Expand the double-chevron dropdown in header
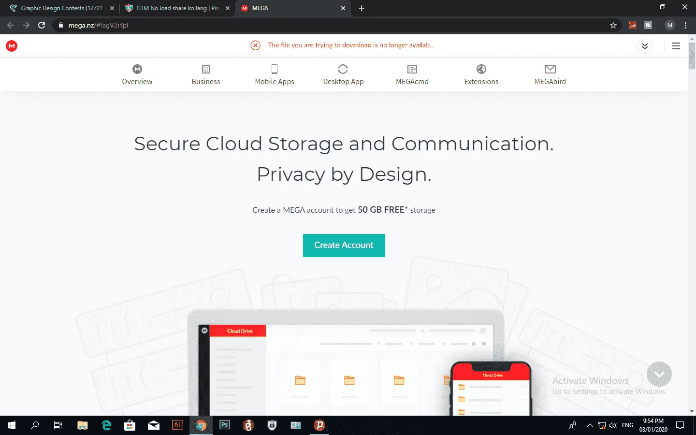This screenshot has height=435, width=696. pos(645,46)
